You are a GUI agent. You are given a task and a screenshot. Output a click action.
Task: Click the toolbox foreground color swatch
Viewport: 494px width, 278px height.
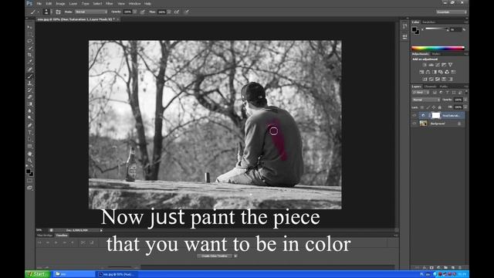pyautogui.click(x=29, y=171)
